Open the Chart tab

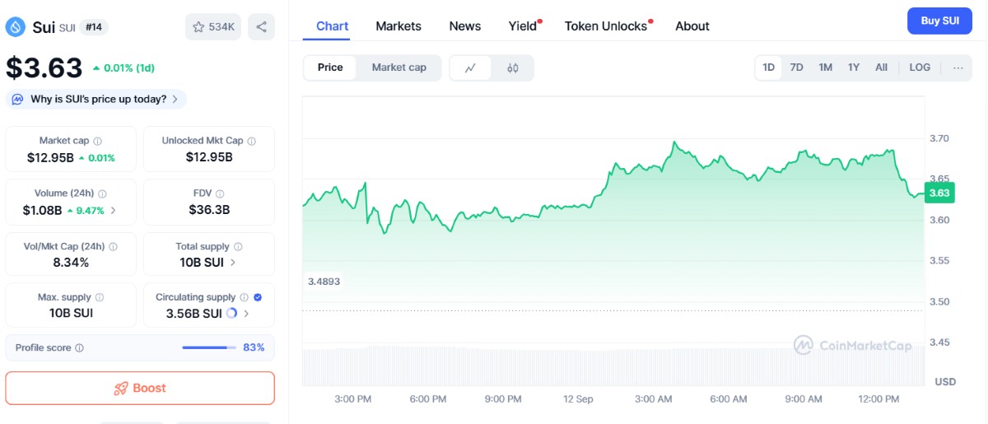pos(333,26)
